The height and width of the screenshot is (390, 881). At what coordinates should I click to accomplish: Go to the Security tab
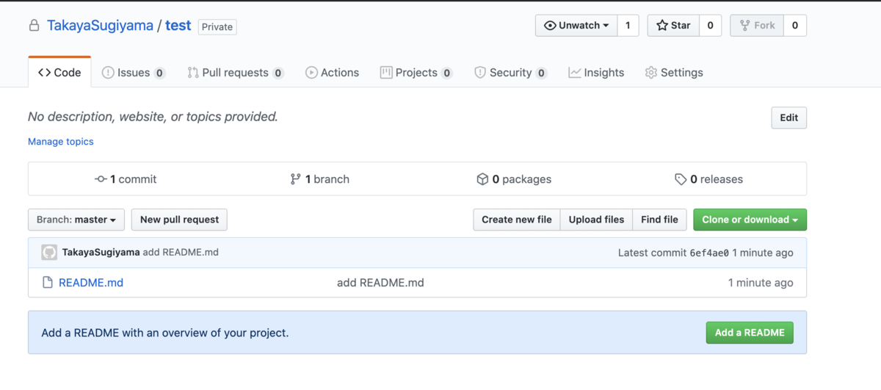pyautogui.click(x=511, y=72)
